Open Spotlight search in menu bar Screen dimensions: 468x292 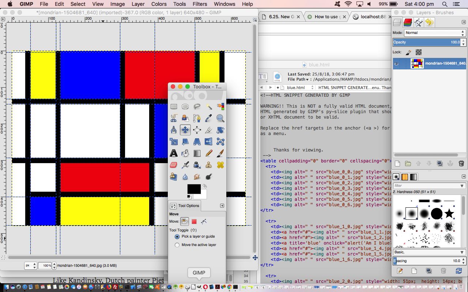coord(445,4)
